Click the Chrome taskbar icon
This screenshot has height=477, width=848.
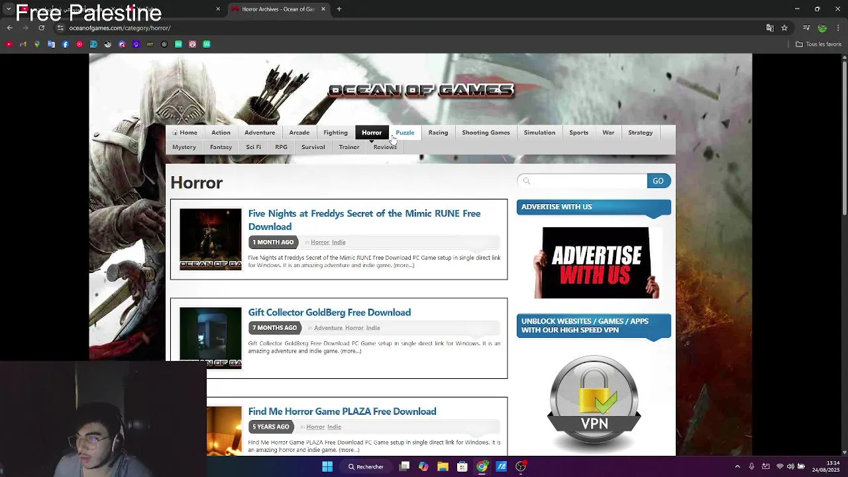point(482,466)
